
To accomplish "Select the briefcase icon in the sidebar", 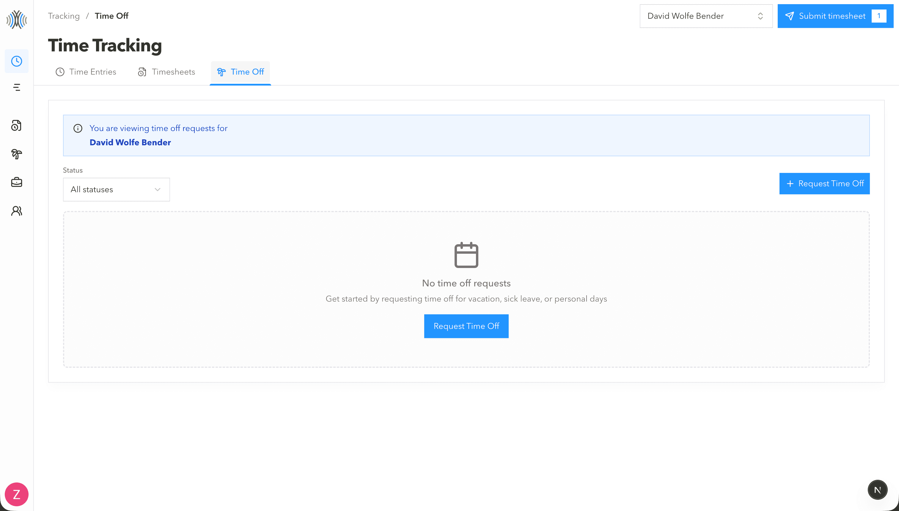I will click(16, 182).
